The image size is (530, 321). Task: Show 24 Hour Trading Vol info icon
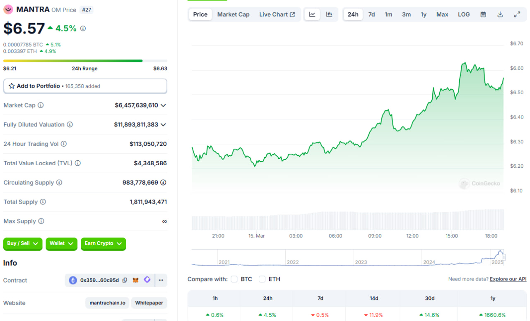pos(64,144)
